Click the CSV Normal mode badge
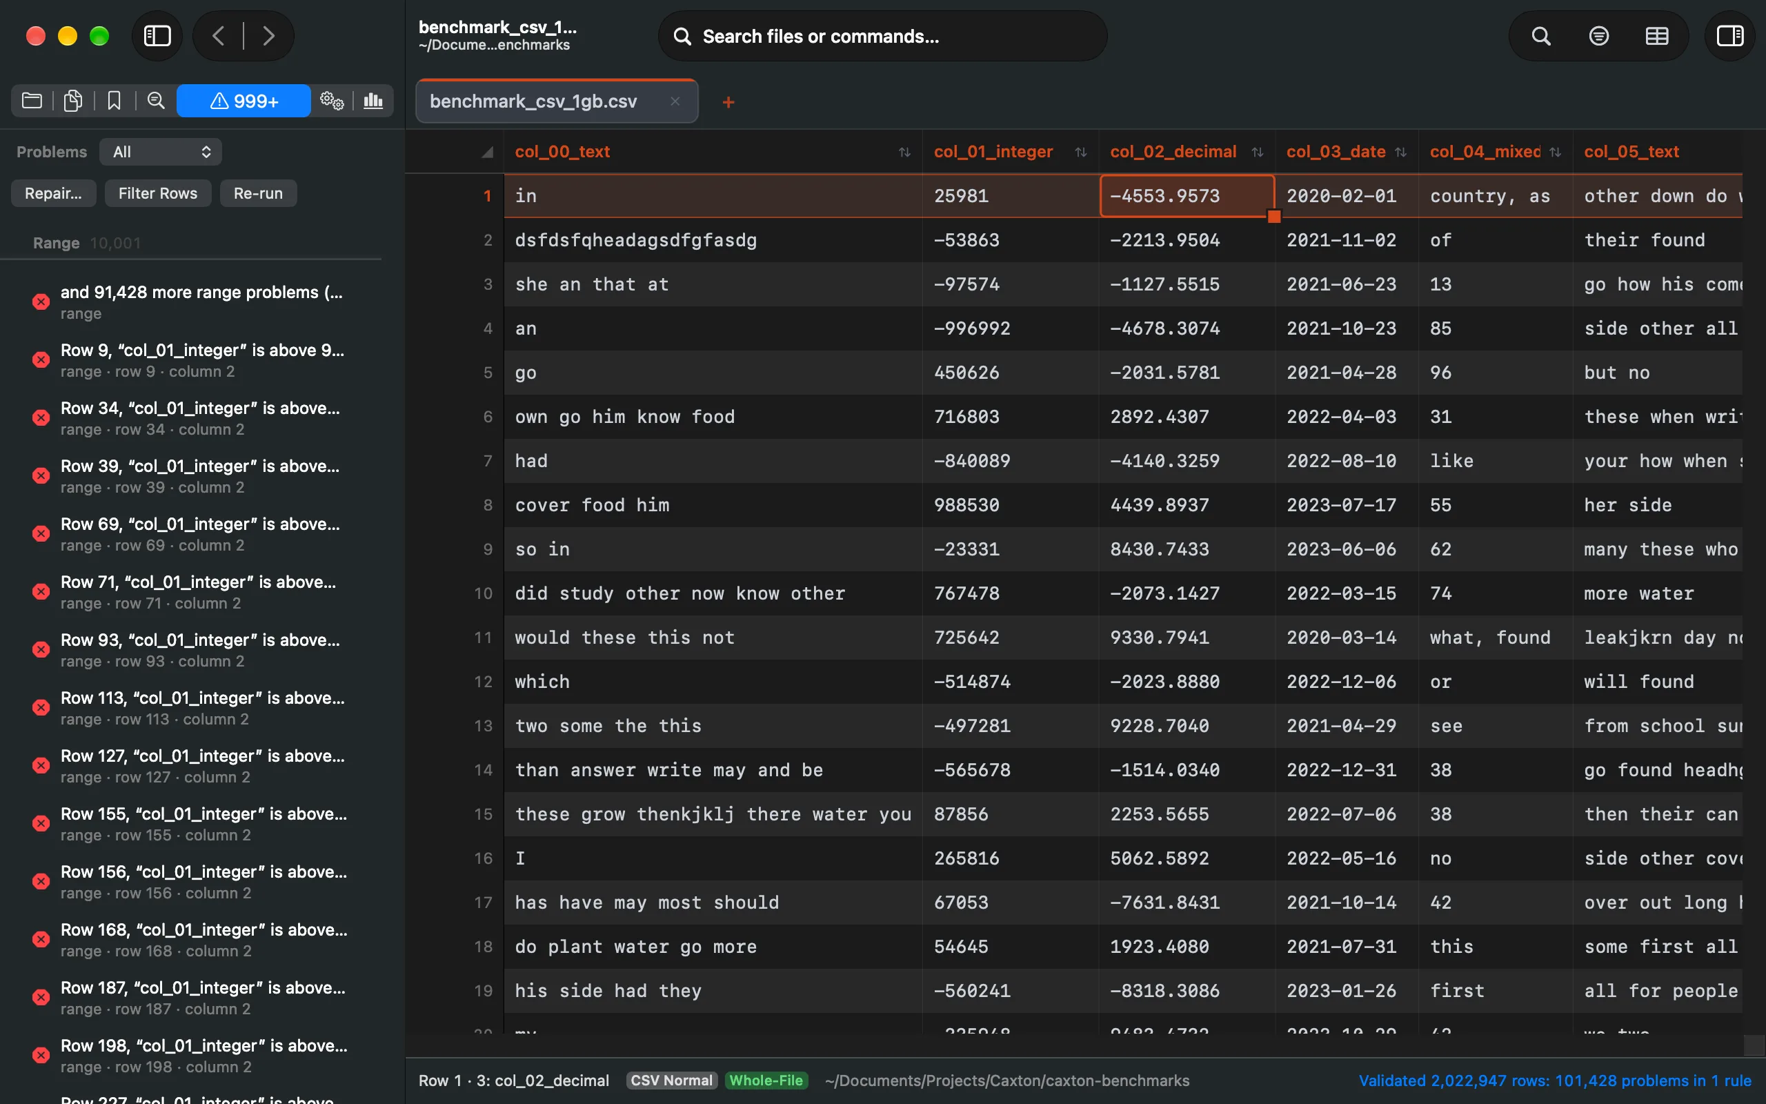This screenshot has width=1766, height=1104. tap(671, 1081)
